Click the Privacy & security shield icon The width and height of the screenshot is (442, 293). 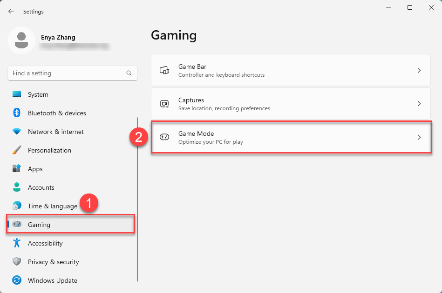(17, 262)
